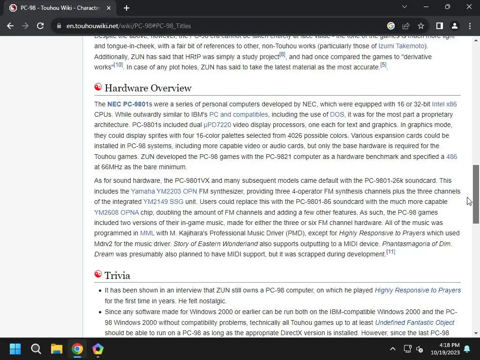This screenshot has width=480, height=360.
Task: Go back to the previous page
Action: pyautogui.click(x=10, y=26)
